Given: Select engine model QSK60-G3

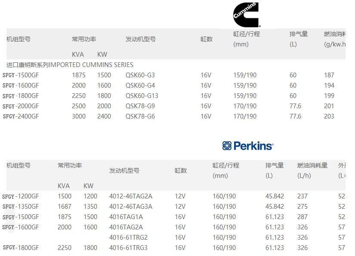Looking at the screenshot, I should coord(140,75).
